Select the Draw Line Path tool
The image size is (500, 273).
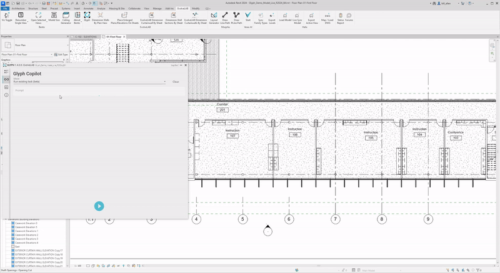(x=225, y=16)
